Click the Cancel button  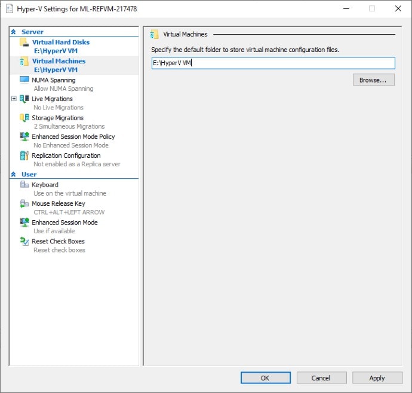coord(321,377)
